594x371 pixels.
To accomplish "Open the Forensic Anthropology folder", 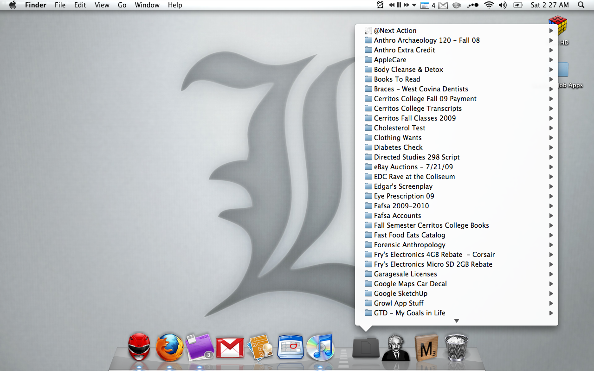I will point(457,245).
